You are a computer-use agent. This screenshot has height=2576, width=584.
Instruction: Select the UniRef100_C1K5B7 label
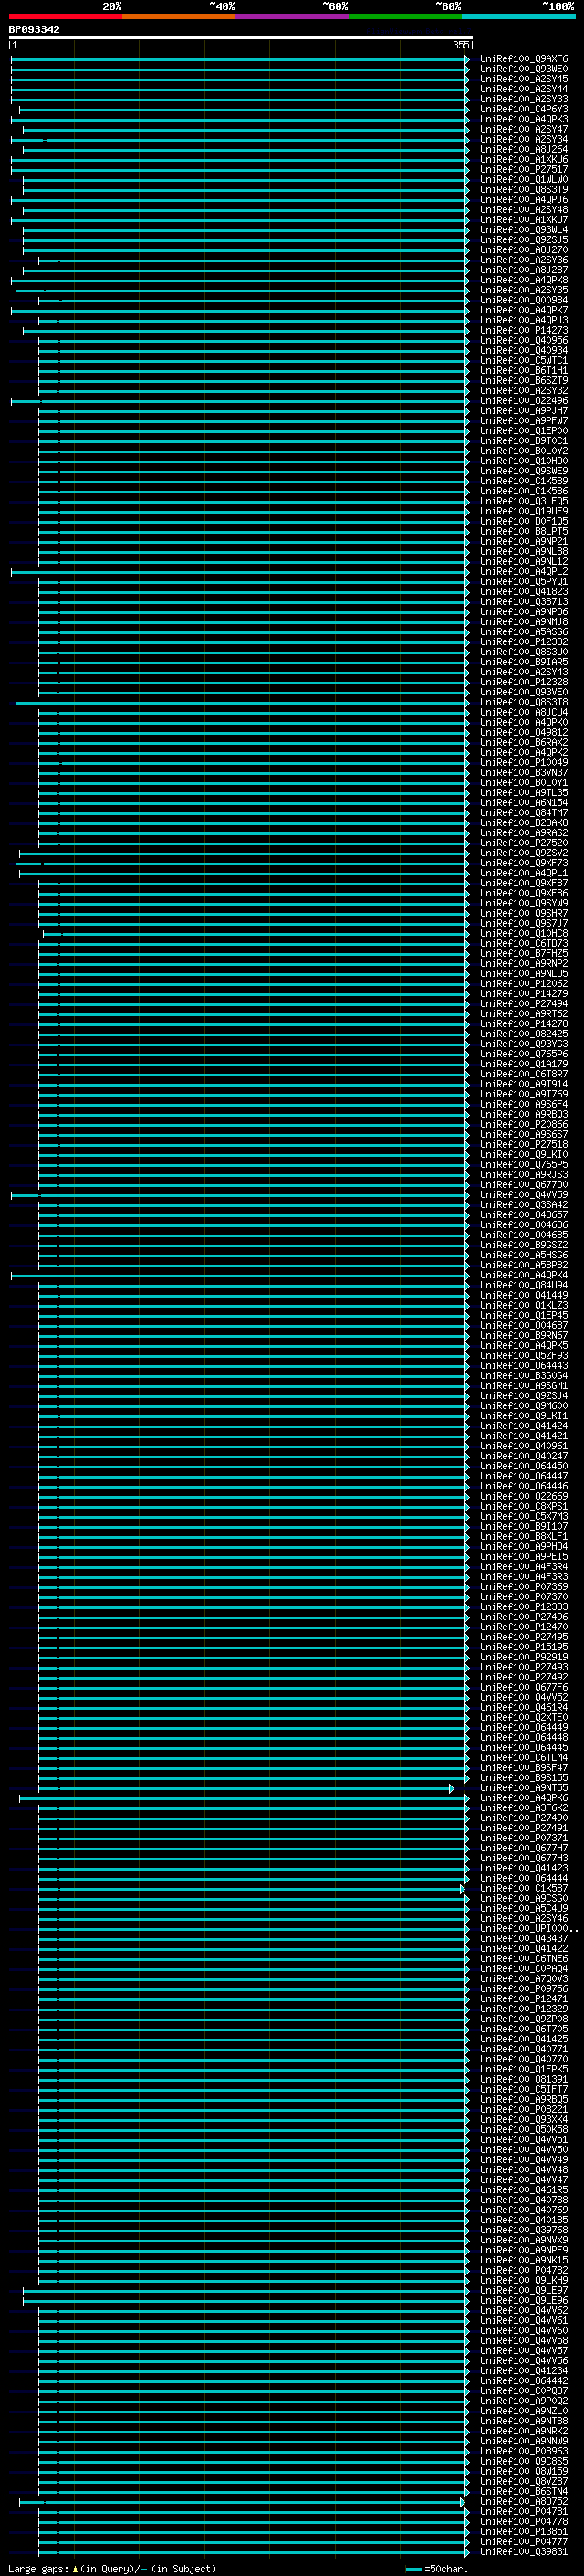[x=524, y=1888]
